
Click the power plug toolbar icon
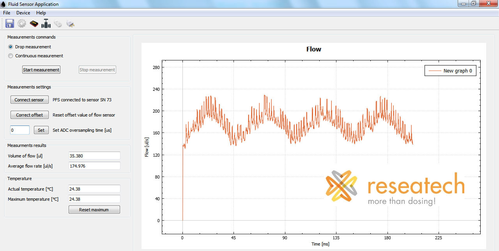70,24
